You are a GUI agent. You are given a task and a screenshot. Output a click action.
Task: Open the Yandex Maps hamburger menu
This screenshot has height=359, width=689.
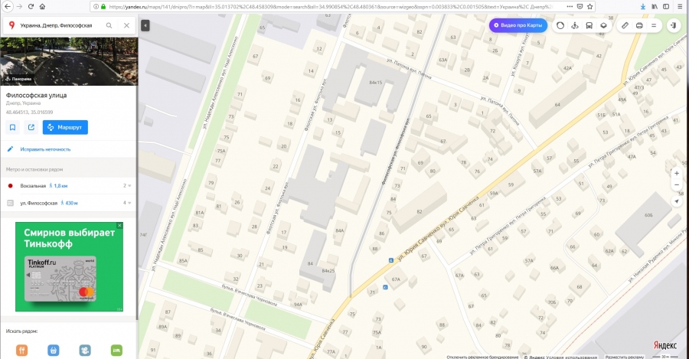(654, 25)
